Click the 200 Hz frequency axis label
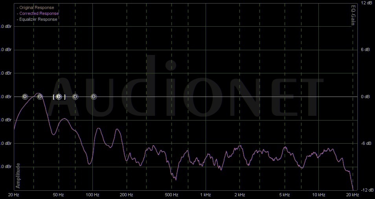The width and height of the screenshot is (375, 199). [126, 195]
